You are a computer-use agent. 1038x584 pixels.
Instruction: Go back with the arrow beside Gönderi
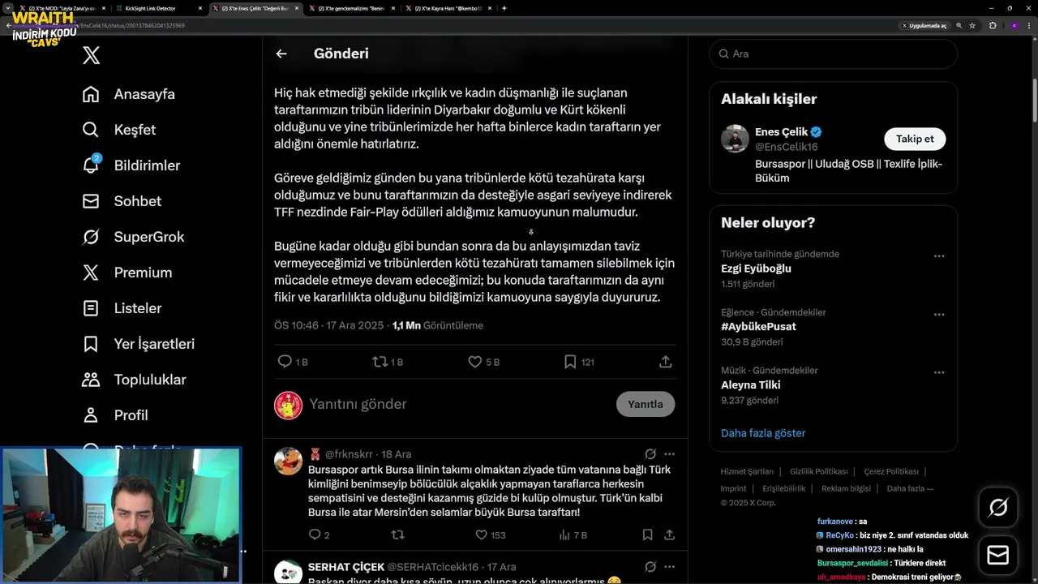point(281,54)
